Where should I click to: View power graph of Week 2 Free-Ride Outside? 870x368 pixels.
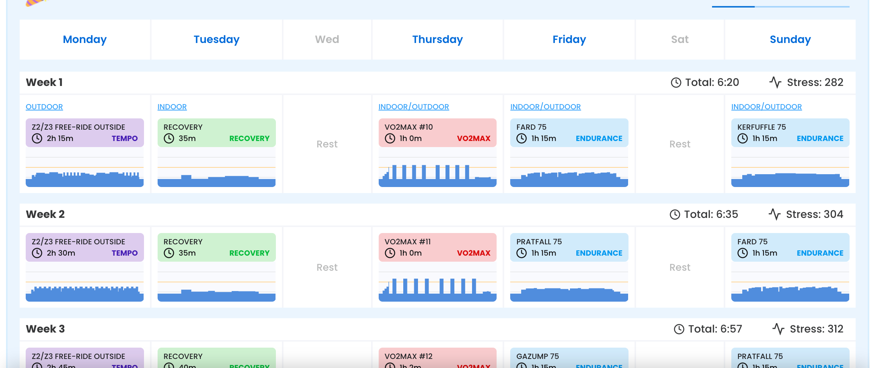point(85,282)
